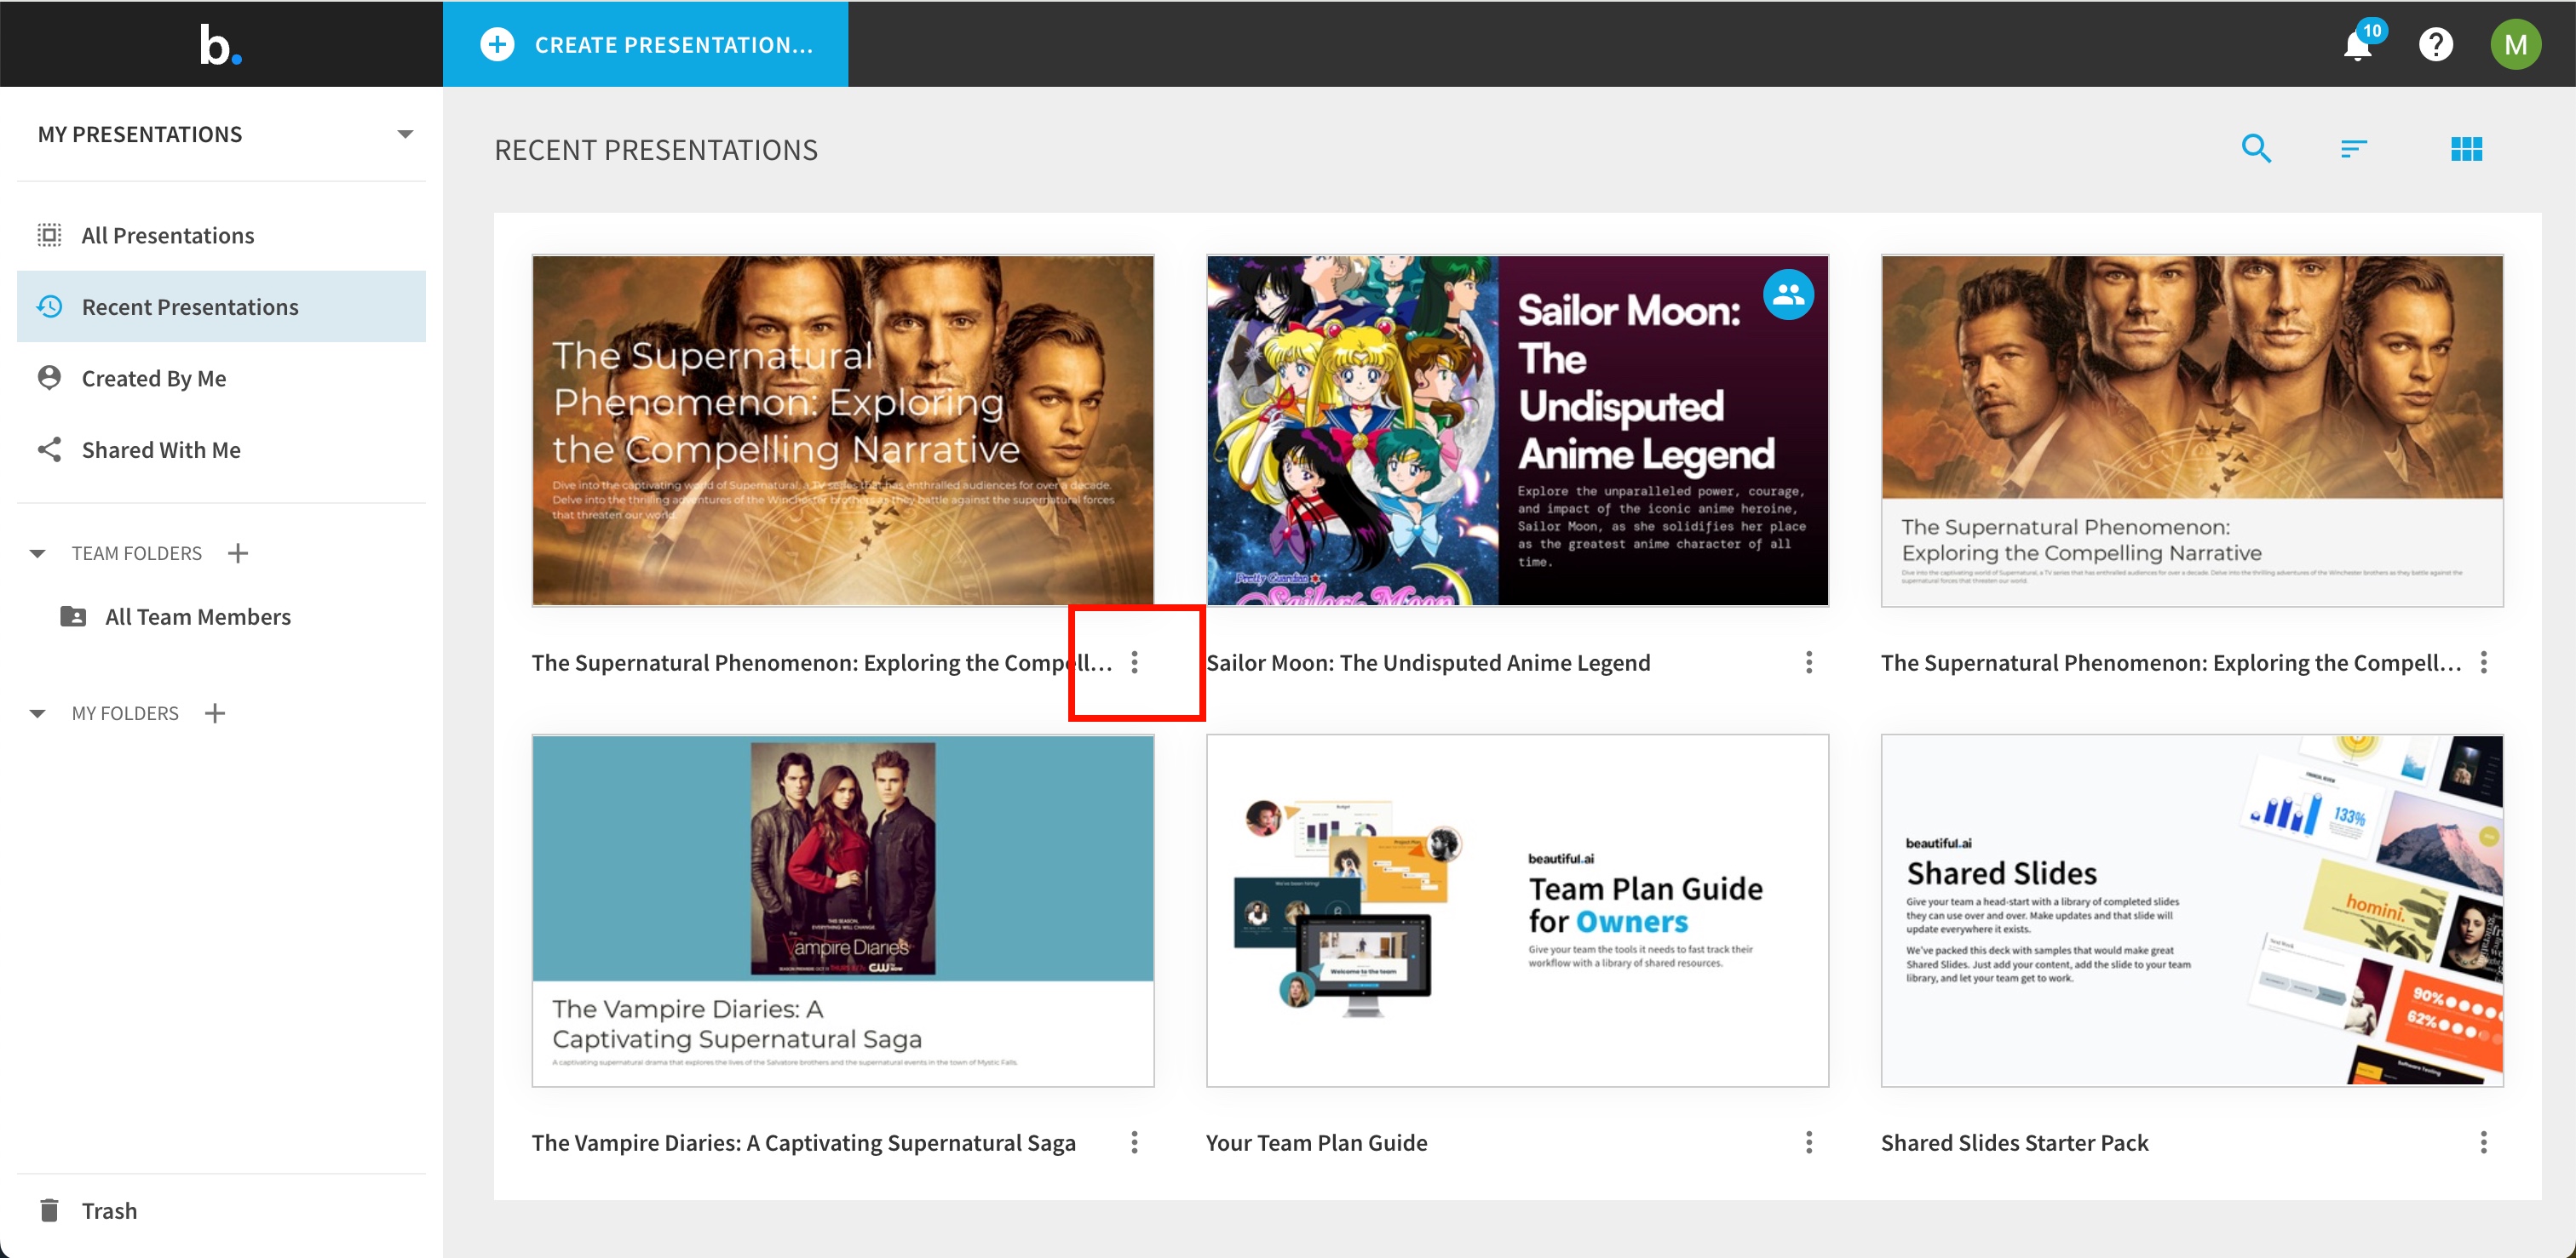Viewport: 2576px width, 1258px height.
Task: Open Supernatural thumbnail with title overlaid on photo
Action: pos(842,431)
